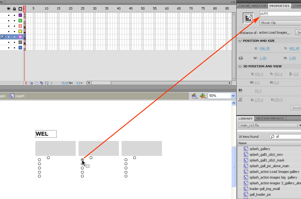This screenshot has height=199, width=301.
Task: Click the picR5 instance name field
Action: coord(280,14)
